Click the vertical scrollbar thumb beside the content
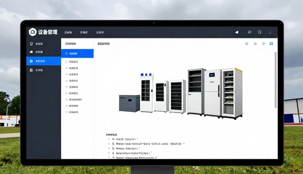Viewport: 303px width, 174px height. [x=276, y=80]
